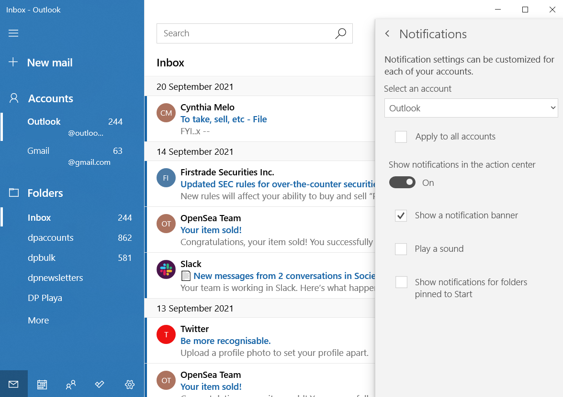Click 'Congratulations, your item sold!' preview text
Image resolution: width=563 pixels, height=397 pixels.
click(277, 242)
